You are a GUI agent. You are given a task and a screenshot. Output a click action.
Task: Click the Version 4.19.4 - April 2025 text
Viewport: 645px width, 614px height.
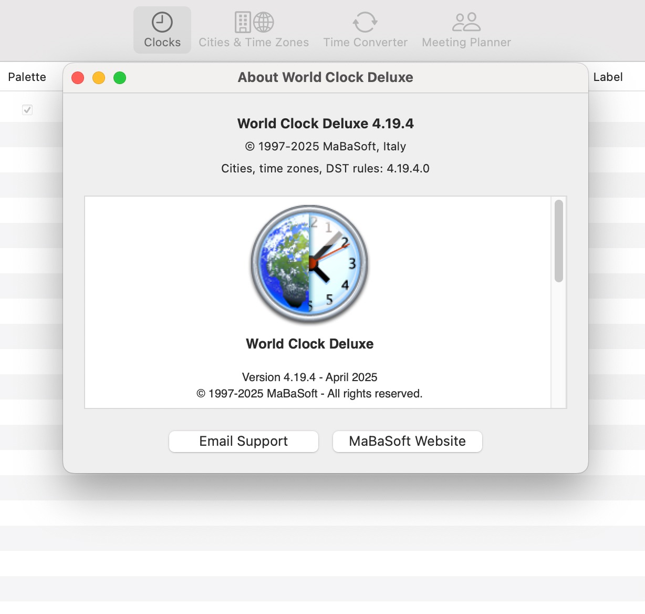(x=310, y=377)
